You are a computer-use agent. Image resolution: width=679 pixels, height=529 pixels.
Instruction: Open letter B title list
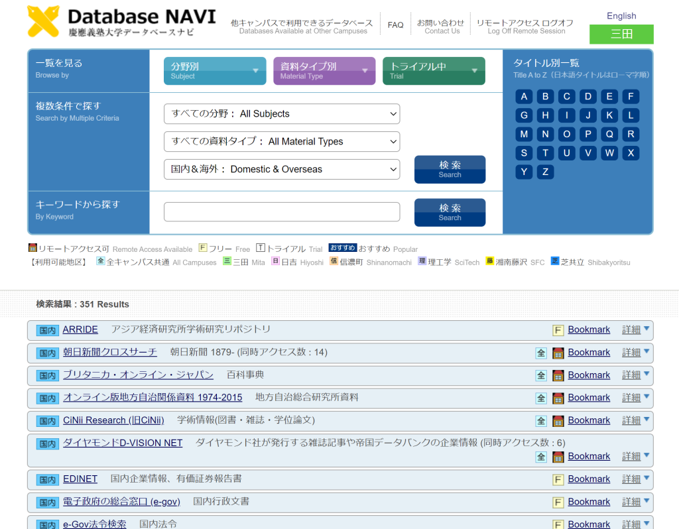tap(545, 97)
